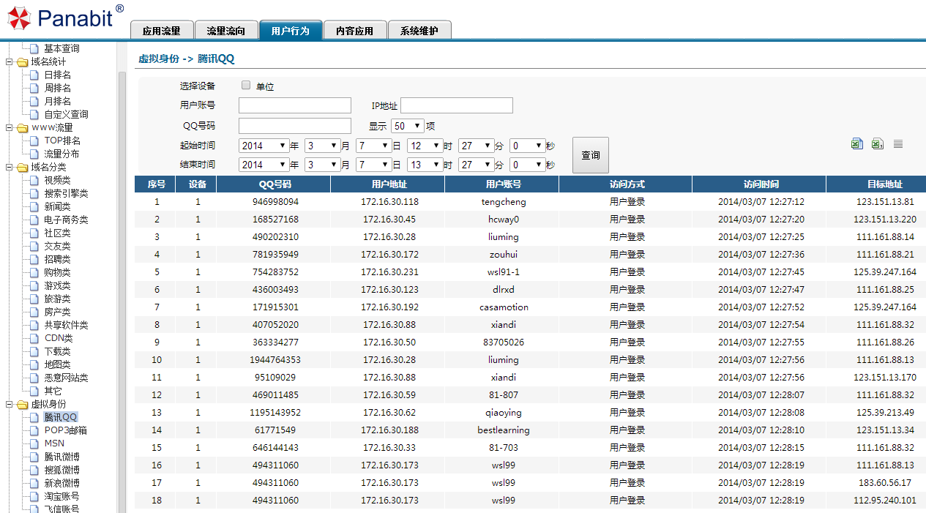Click the page icon beside 电子商务类
Image resolution: width=926 pixels, height=513 pixels.
(34, 220)
